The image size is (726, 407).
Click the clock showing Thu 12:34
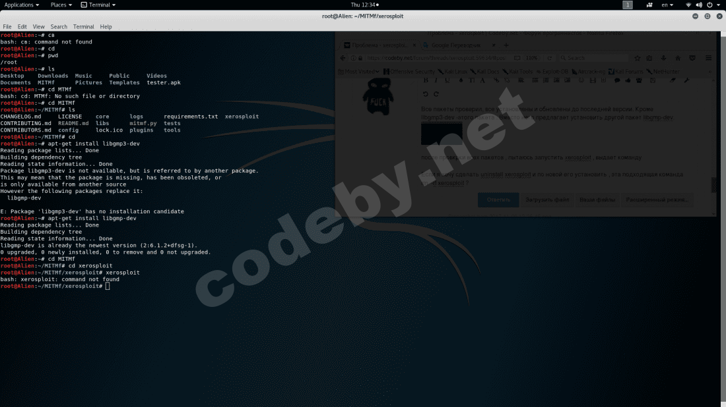pos(364,5)
